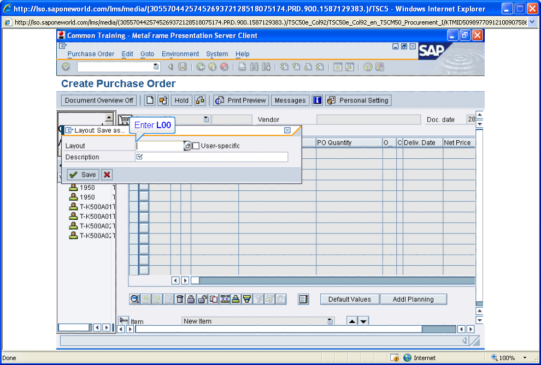Viewport: 541px width, 365px height.
Task: Open the Edit menu
Action: 127,53
